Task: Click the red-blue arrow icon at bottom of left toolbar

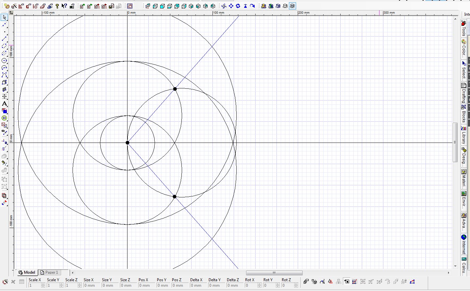Action: coord(4,203)
